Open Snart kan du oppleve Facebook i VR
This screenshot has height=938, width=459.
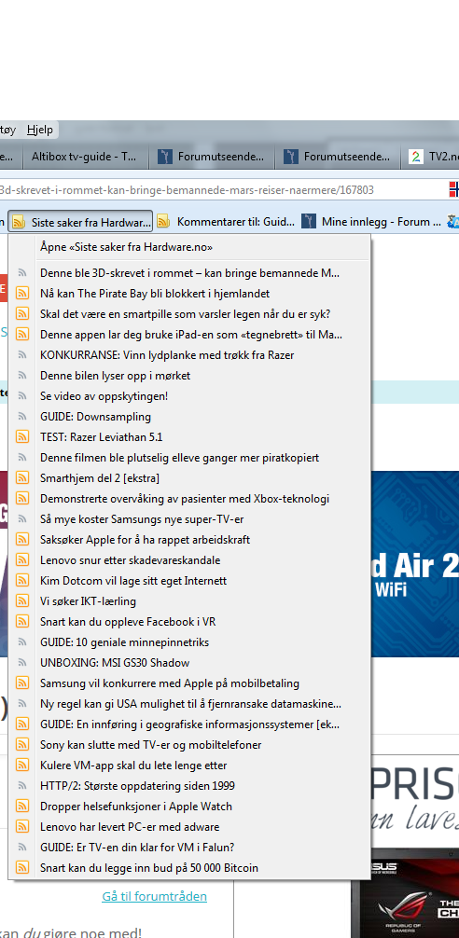coord(189,622)
